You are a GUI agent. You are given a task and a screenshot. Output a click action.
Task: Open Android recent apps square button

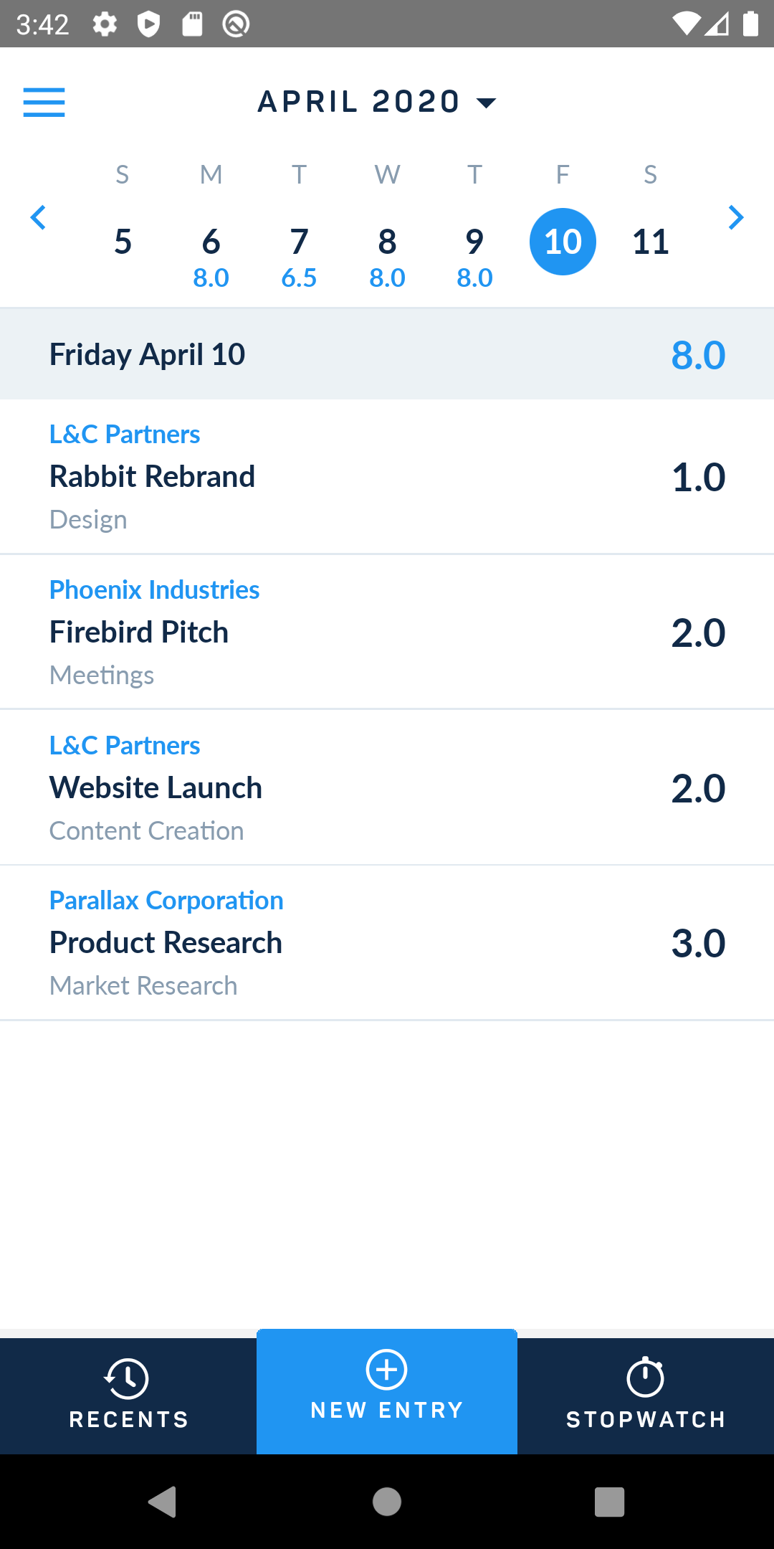tap(610, 1502)
